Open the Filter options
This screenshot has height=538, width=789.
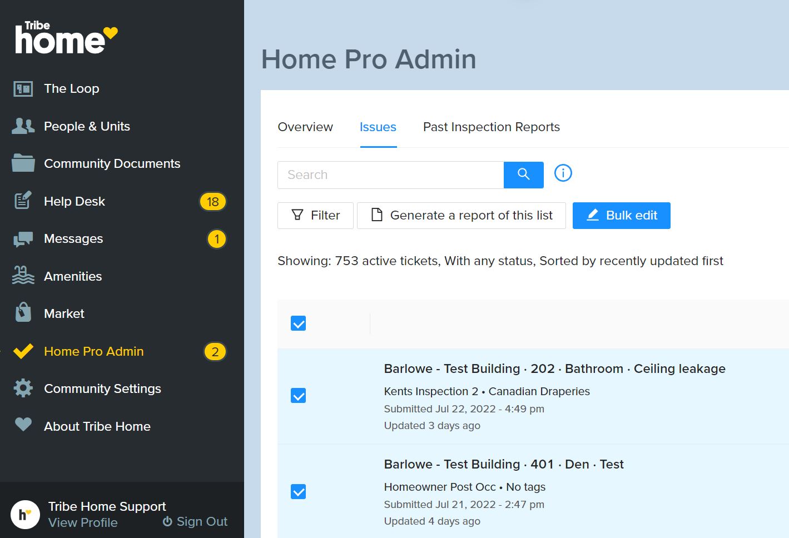click(315, 215)
